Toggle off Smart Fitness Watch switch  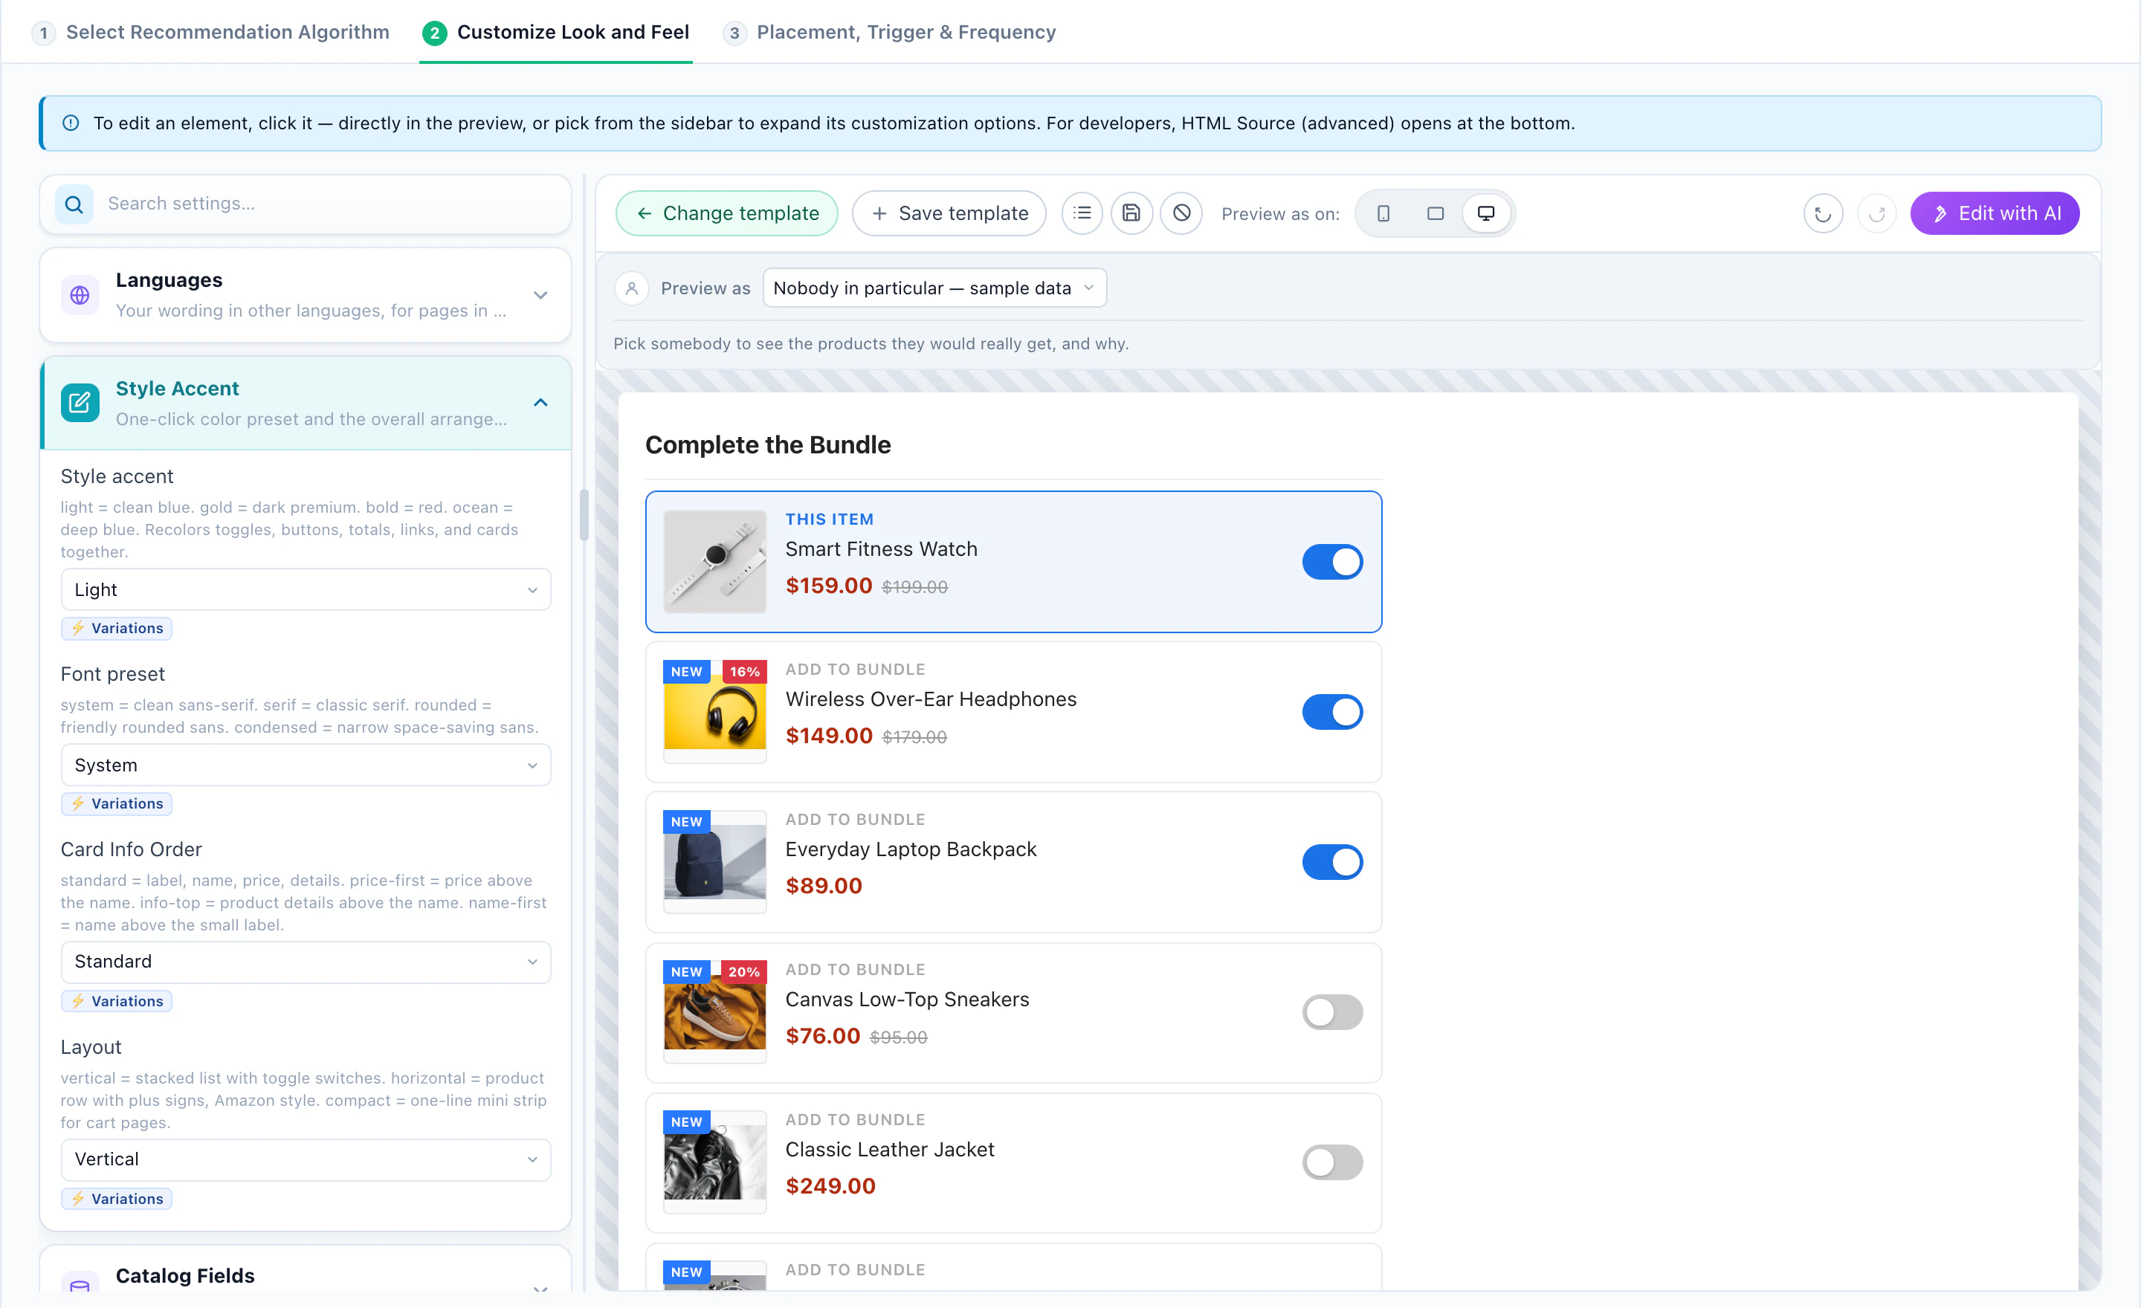click(1332, 562)
